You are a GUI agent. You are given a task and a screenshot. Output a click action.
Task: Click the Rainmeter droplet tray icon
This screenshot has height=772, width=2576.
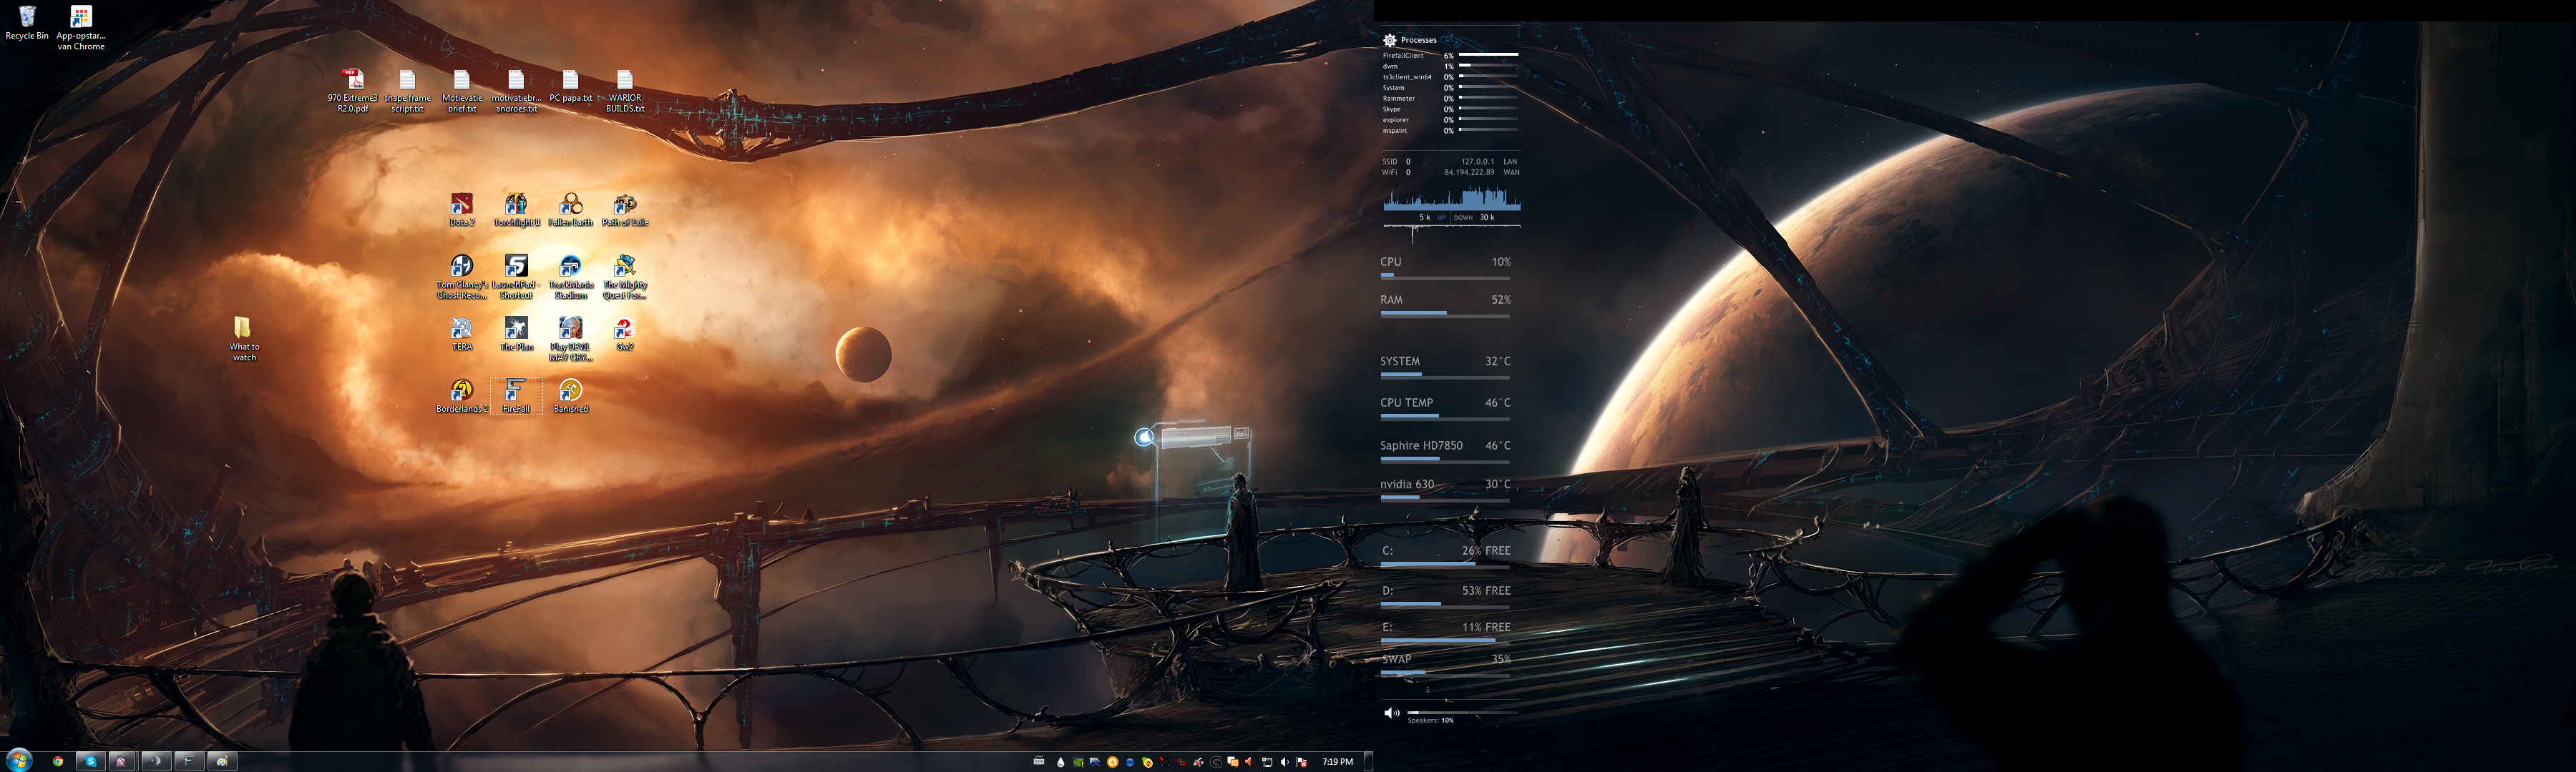pyautogui.click(x=1060, y=762)
